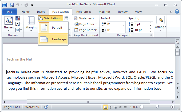This screenshot has width=182, height=112.
Task: Choose Landscape orientation
Action: click(53, 39)
